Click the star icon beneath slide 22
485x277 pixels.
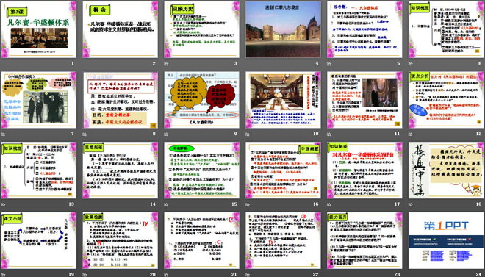point(248,274)
